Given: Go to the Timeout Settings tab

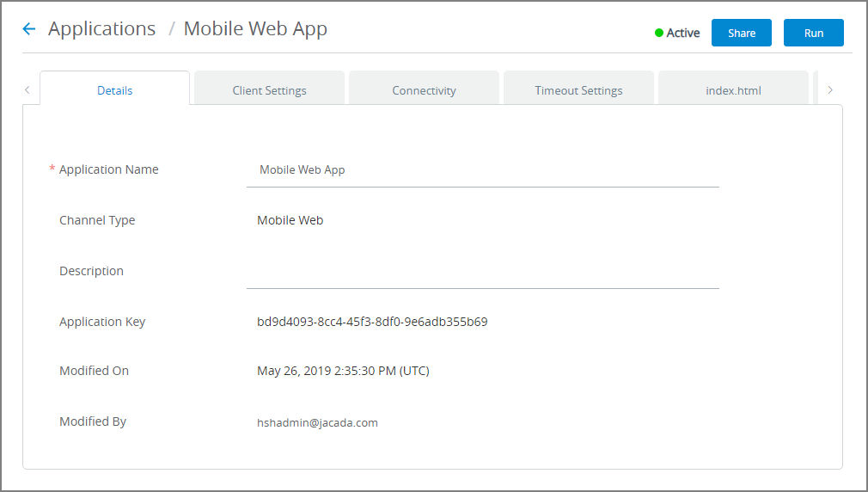Looking at the screenshot, I should (578, 88).
